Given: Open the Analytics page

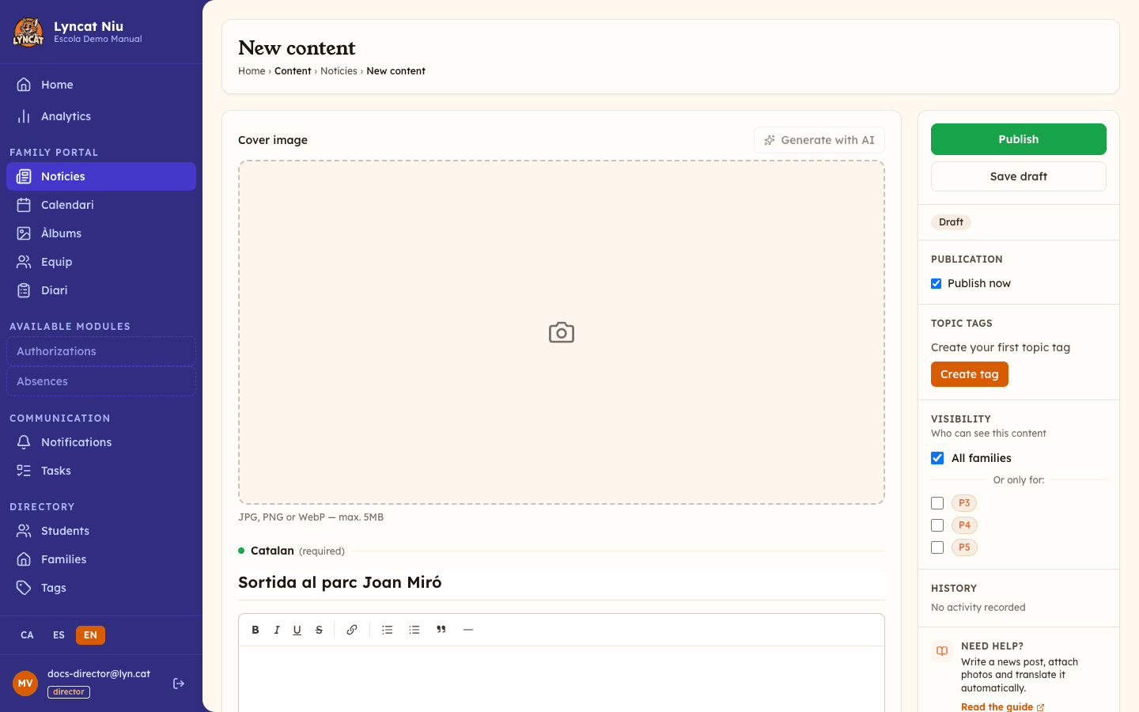Looking at the screenshot, I should click(101, 116).
